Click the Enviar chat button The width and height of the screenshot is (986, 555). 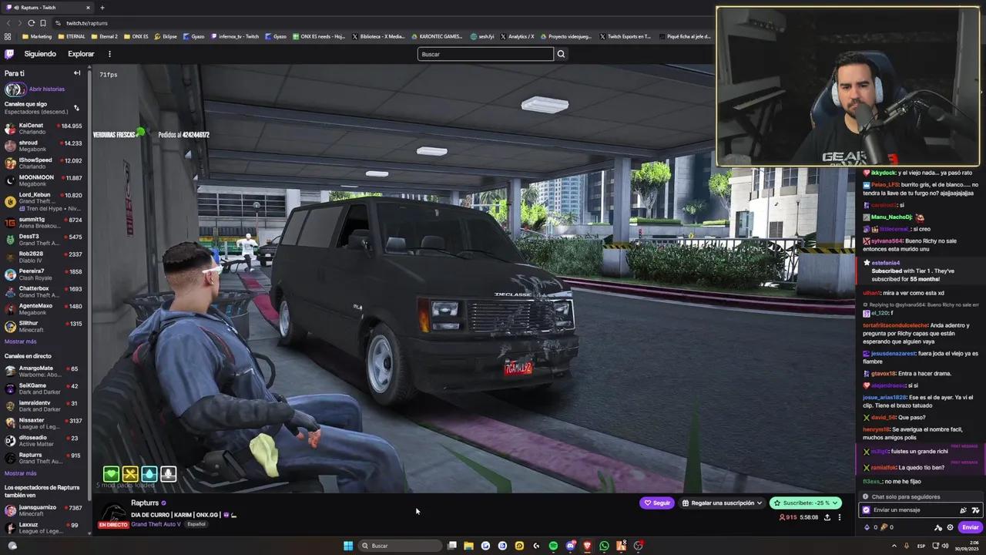pos(971,527)
